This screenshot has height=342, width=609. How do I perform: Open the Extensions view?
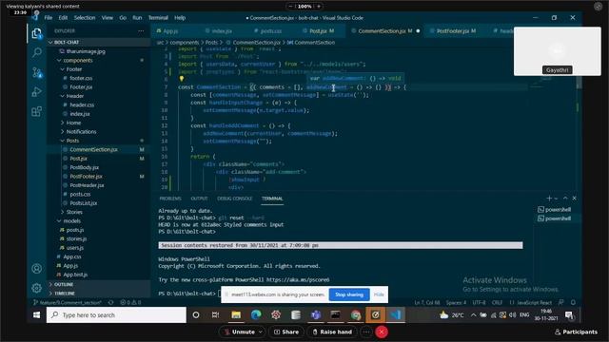point(37,112)
